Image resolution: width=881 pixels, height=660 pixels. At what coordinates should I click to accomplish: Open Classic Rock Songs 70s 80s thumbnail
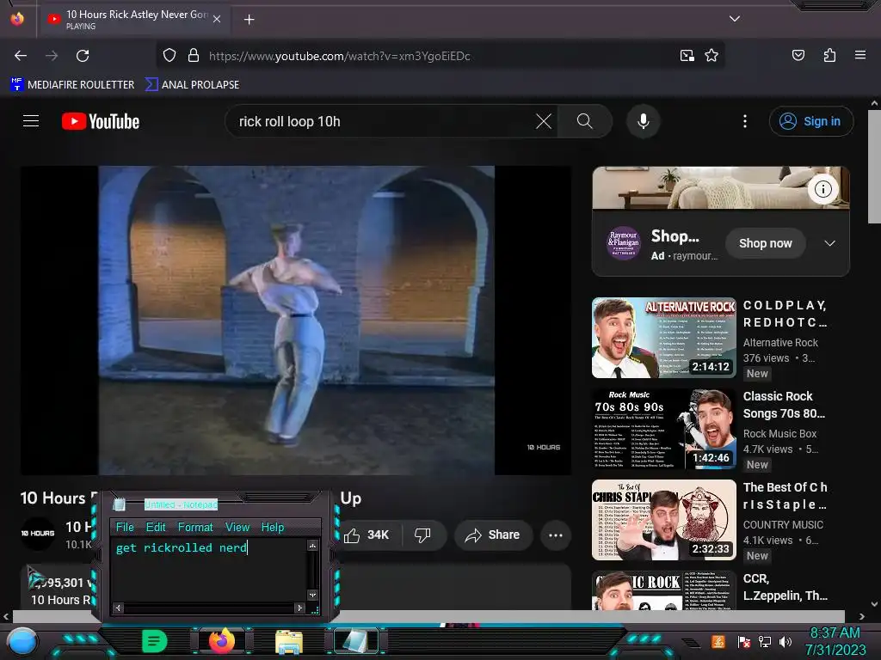pos(664,429)
